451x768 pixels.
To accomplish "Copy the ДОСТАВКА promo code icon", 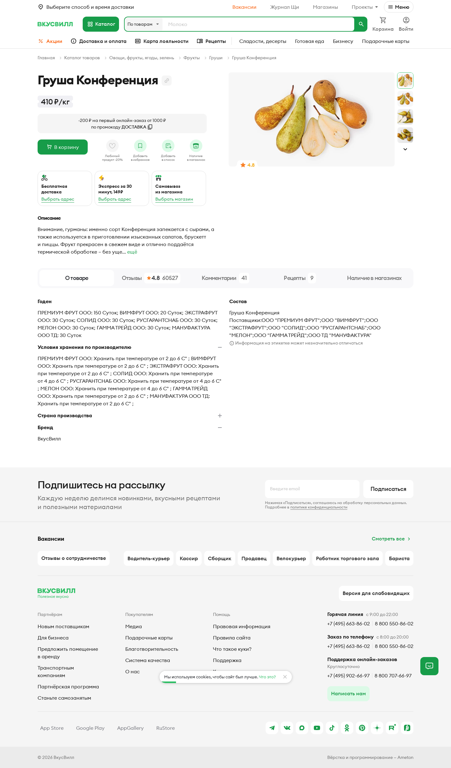I will click(150, 127).
